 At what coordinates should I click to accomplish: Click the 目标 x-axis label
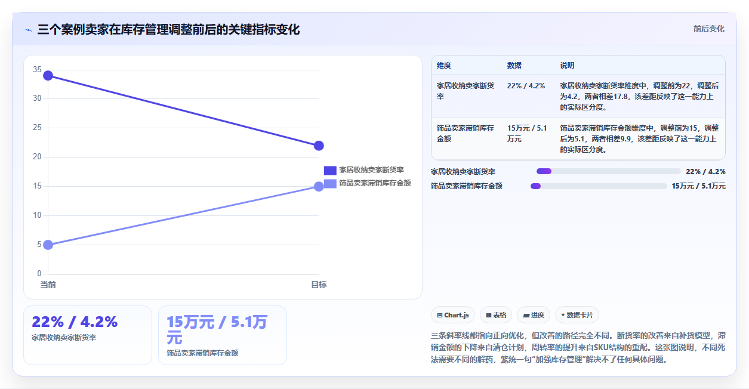319,285
